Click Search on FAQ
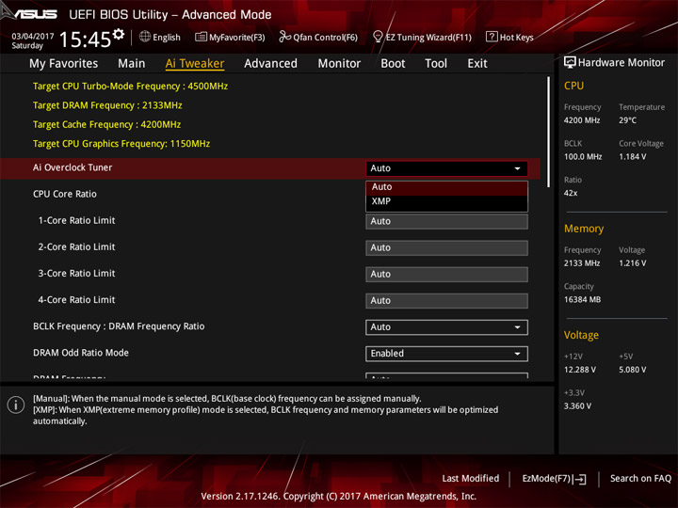 point(640,478)
